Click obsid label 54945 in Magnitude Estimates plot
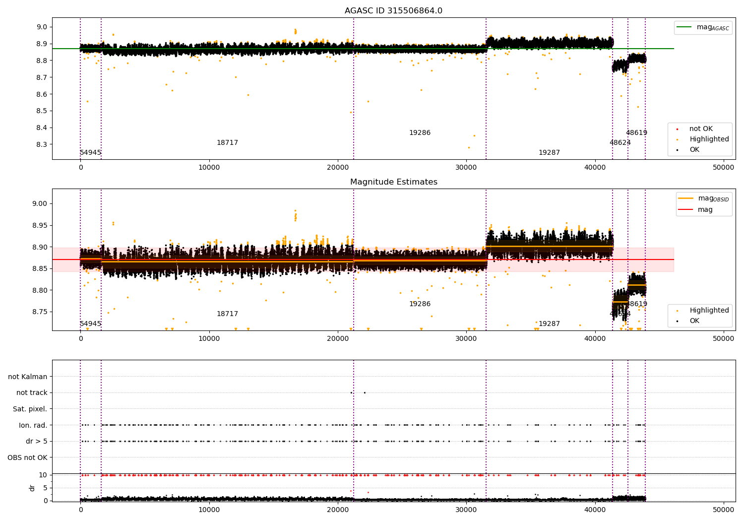Viewport: 744px width, 521px height. pos(90,324)
